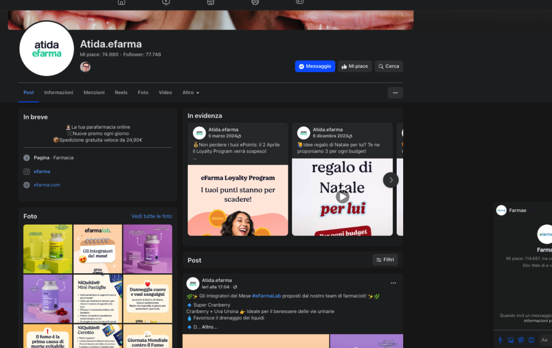
Task: Choose a sticker in Farmae chat
Action: click(x=521, y=339)
